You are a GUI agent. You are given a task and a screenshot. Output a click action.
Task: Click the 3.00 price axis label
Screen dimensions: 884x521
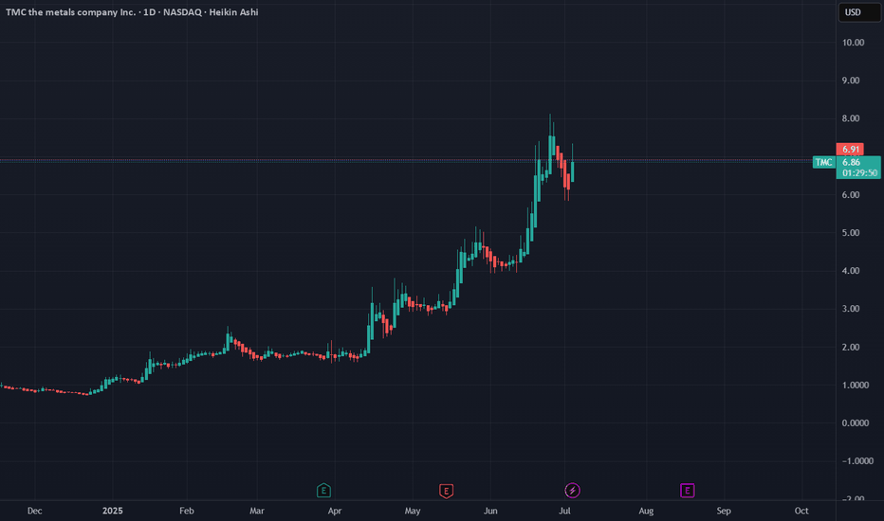pyautogui.click(x=851, y=309)
